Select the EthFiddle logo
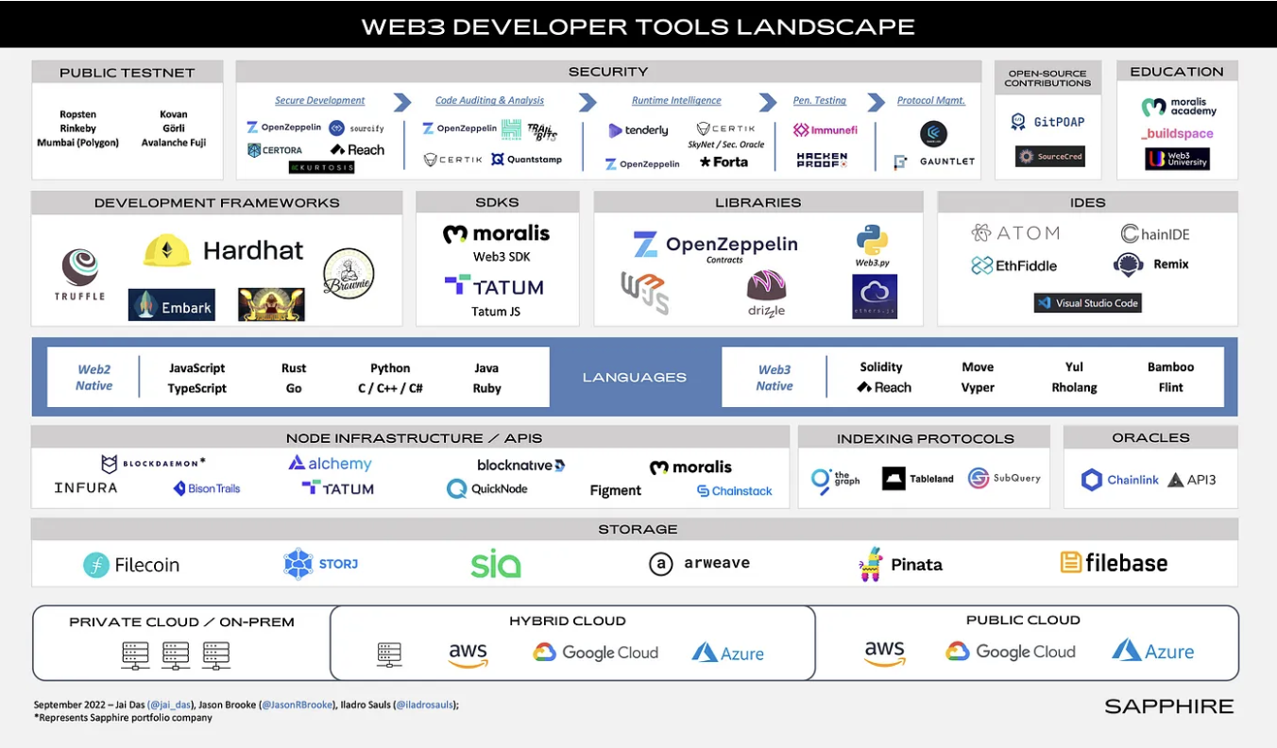Screen dimensions: 1277x748 pyautogui.click(x=1013, y=266)
